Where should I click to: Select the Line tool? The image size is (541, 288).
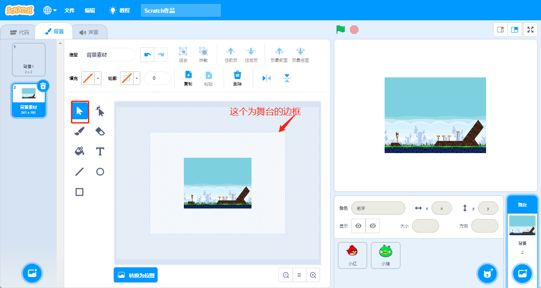(79, 172)
